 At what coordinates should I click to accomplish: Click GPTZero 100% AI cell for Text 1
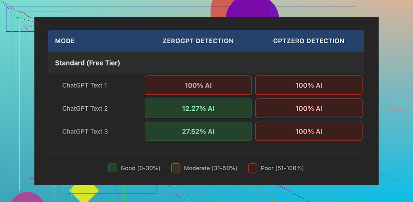click(x=309, y=85)
